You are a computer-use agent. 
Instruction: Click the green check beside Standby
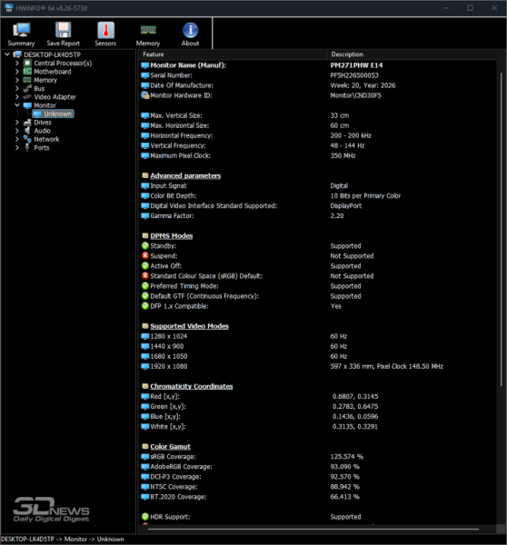coord(145,246)
